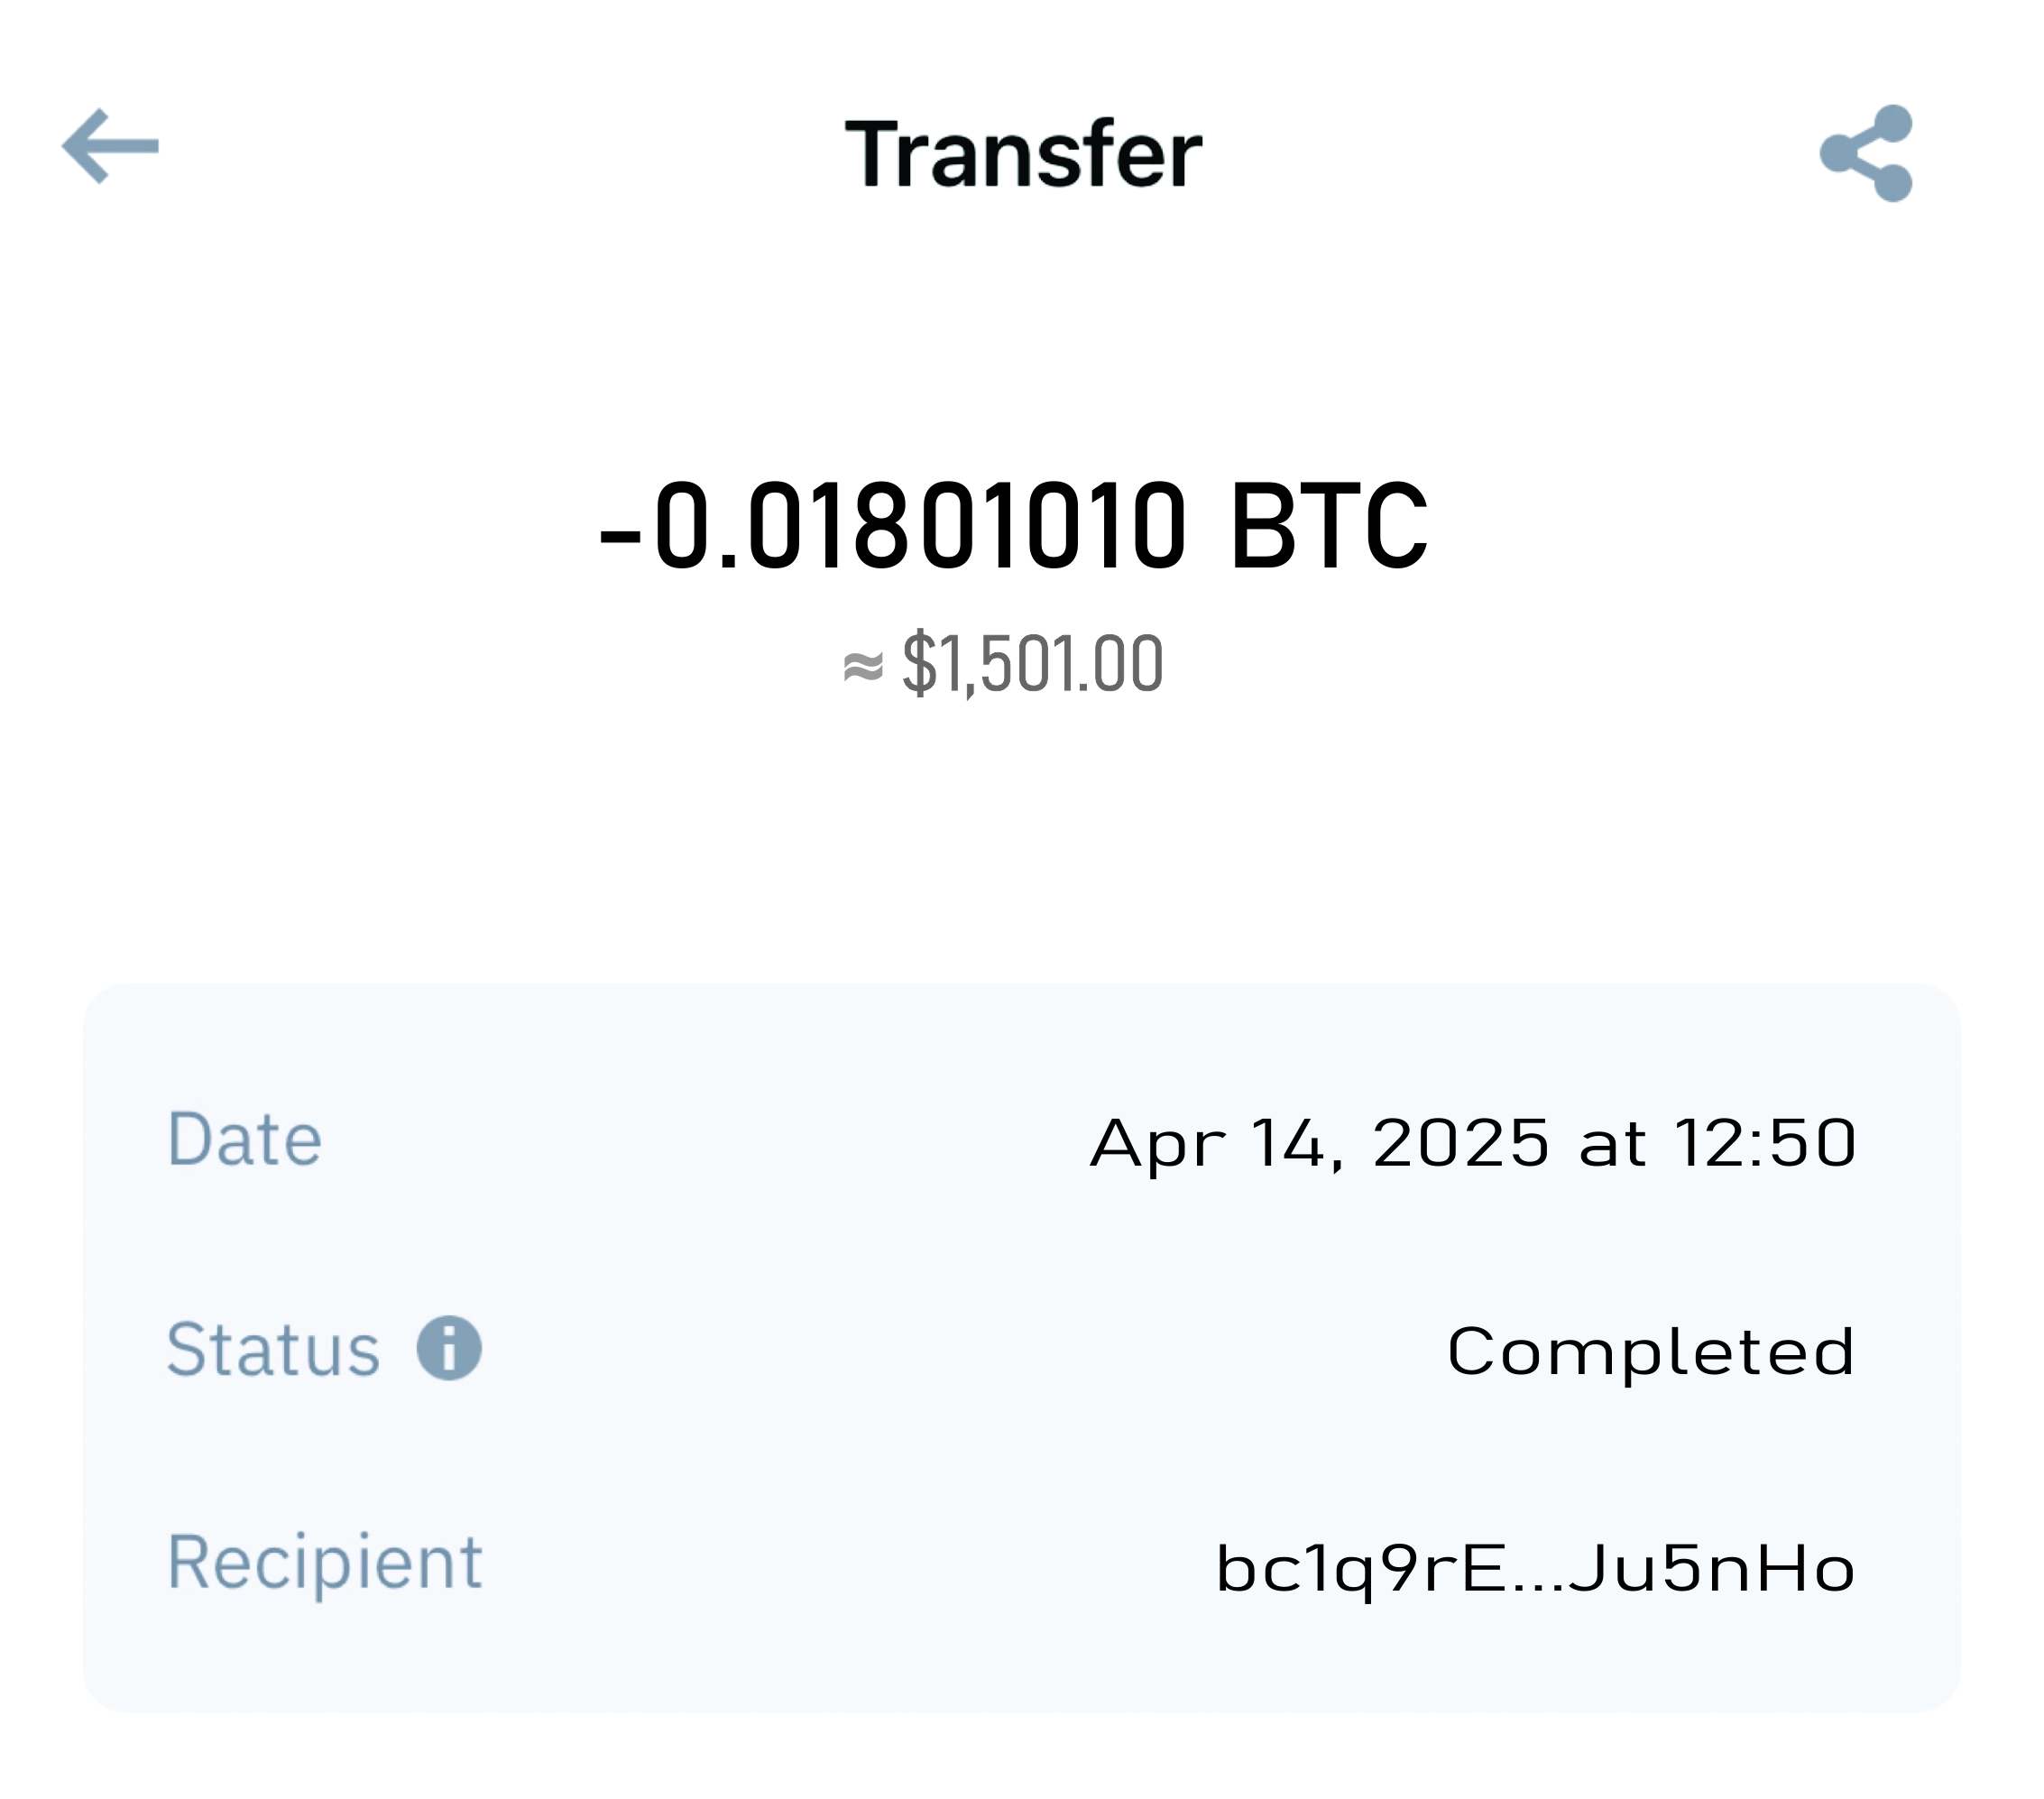Screen dimensions: 2044x1799
Task: Select the Status field label
Action: [273, 1349]
